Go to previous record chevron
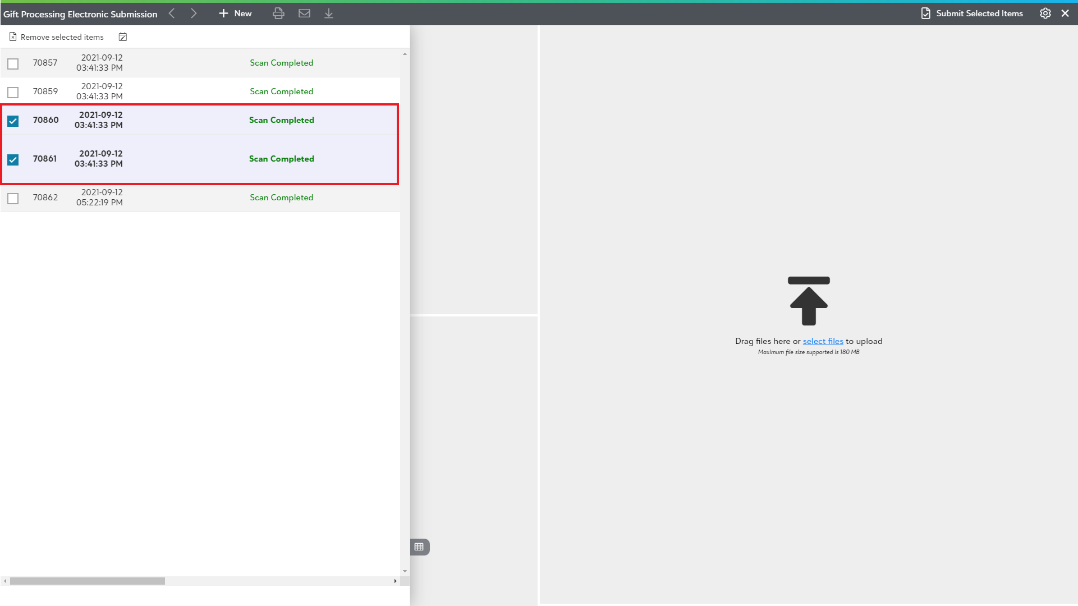1078x606 pixels. (172, 13)
